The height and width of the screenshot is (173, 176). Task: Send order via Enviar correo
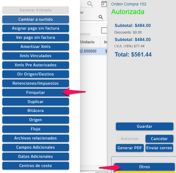coord(159,148)
